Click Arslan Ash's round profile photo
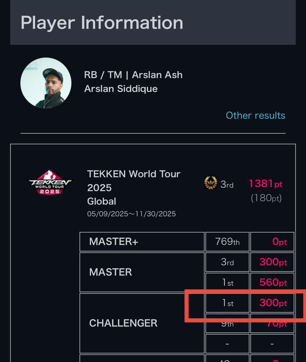Image resolution: width=306 pixels, height=362 pixels. (46, 83)
